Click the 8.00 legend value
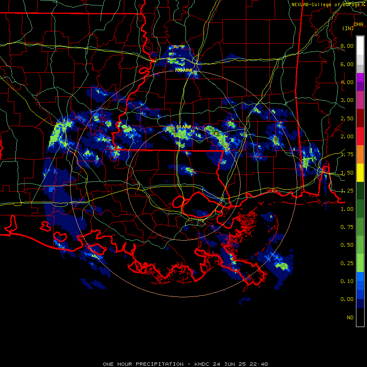Image resolution: width=367 pixels, height=367 pixels. (x=347, y=46)
